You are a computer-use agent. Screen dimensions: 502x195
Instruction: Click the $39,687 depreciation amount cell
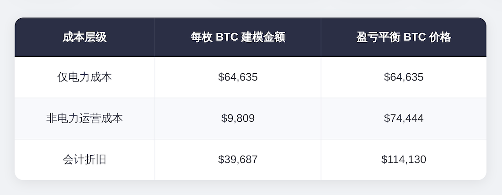[x=238, y=160]
